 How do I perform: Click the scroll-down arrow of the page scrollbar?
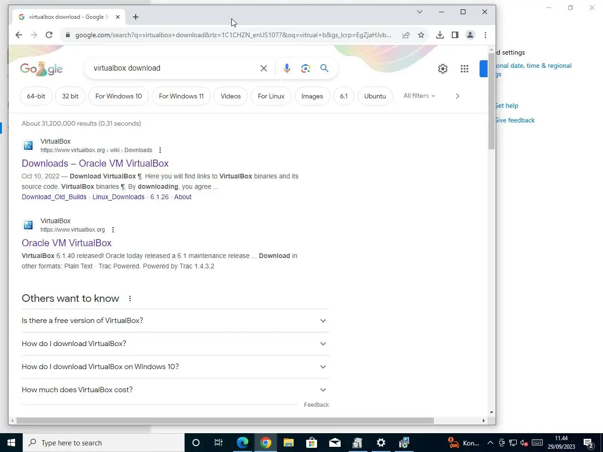tap(491, 412)
